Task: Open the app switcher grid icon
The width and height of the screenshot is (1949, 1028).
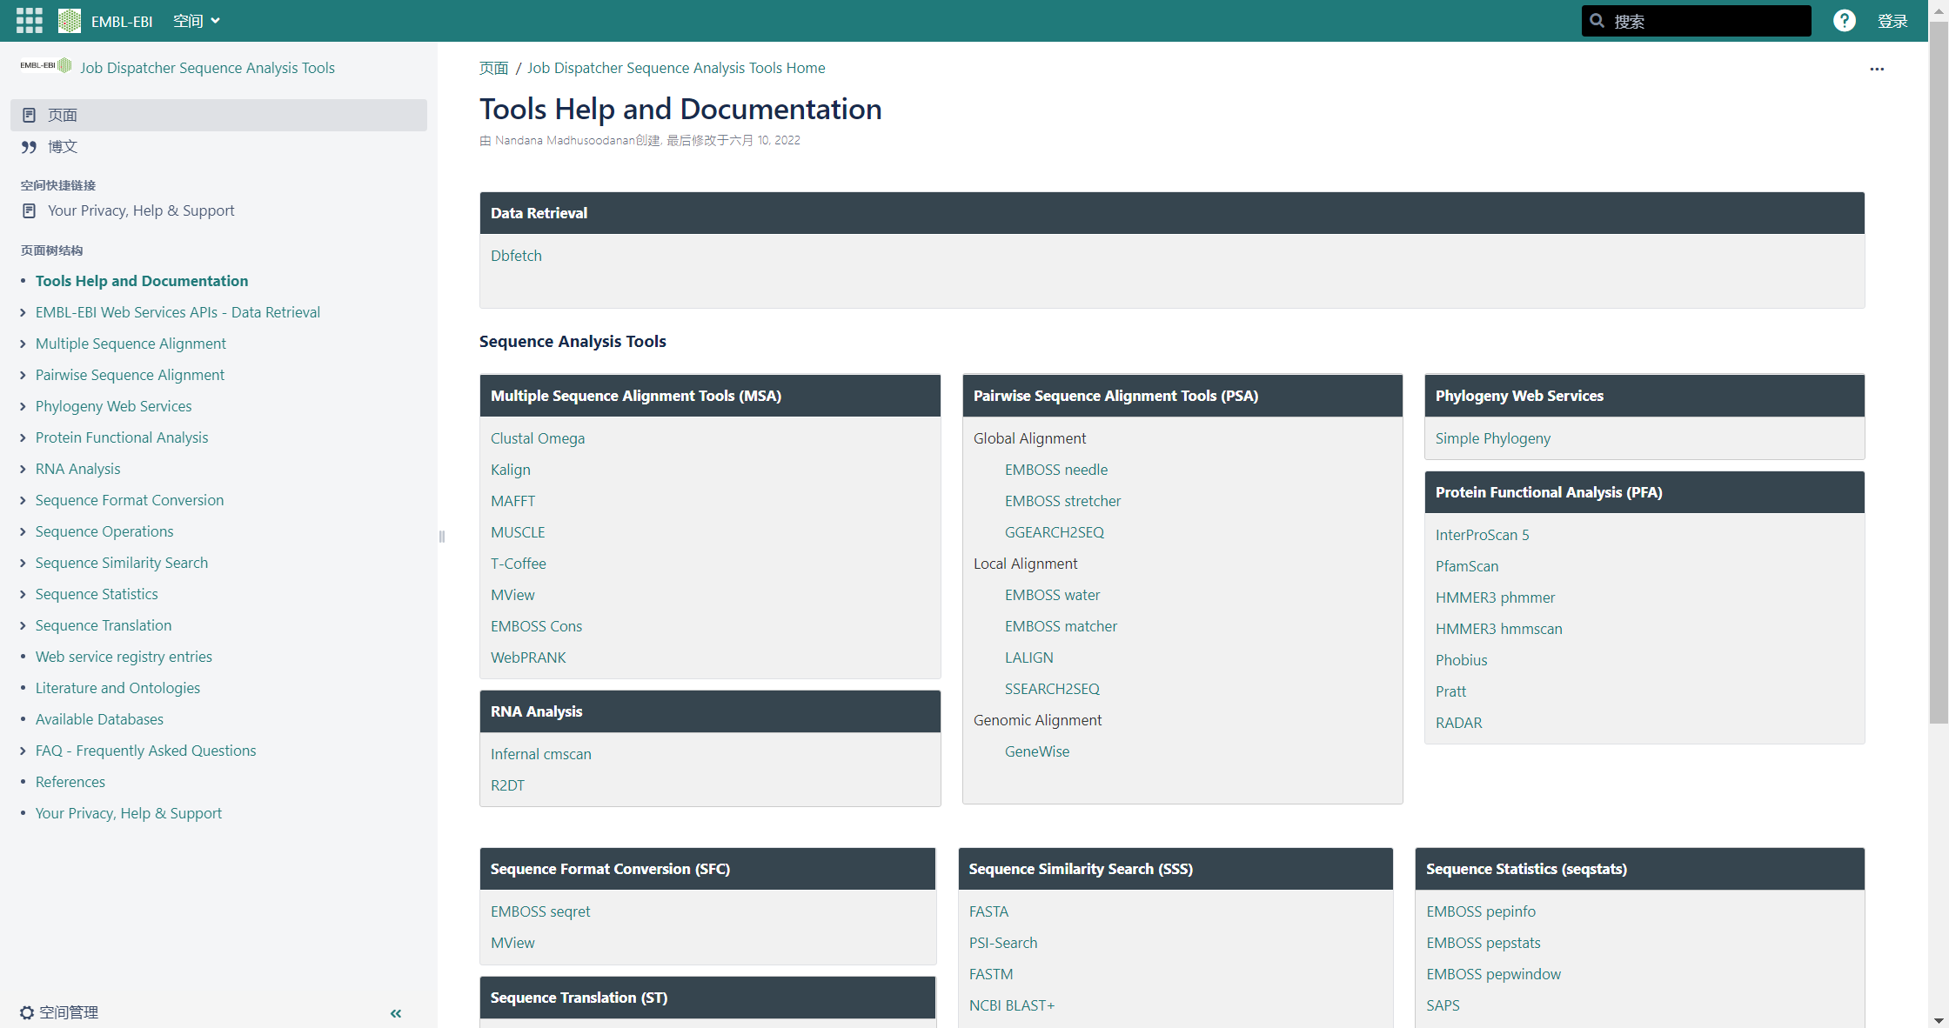Action: coord(29,21)
